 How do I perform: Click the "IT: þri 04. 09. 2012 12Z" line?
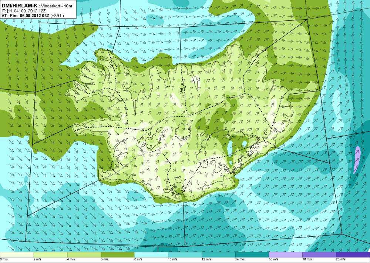(x=23, y=11)
